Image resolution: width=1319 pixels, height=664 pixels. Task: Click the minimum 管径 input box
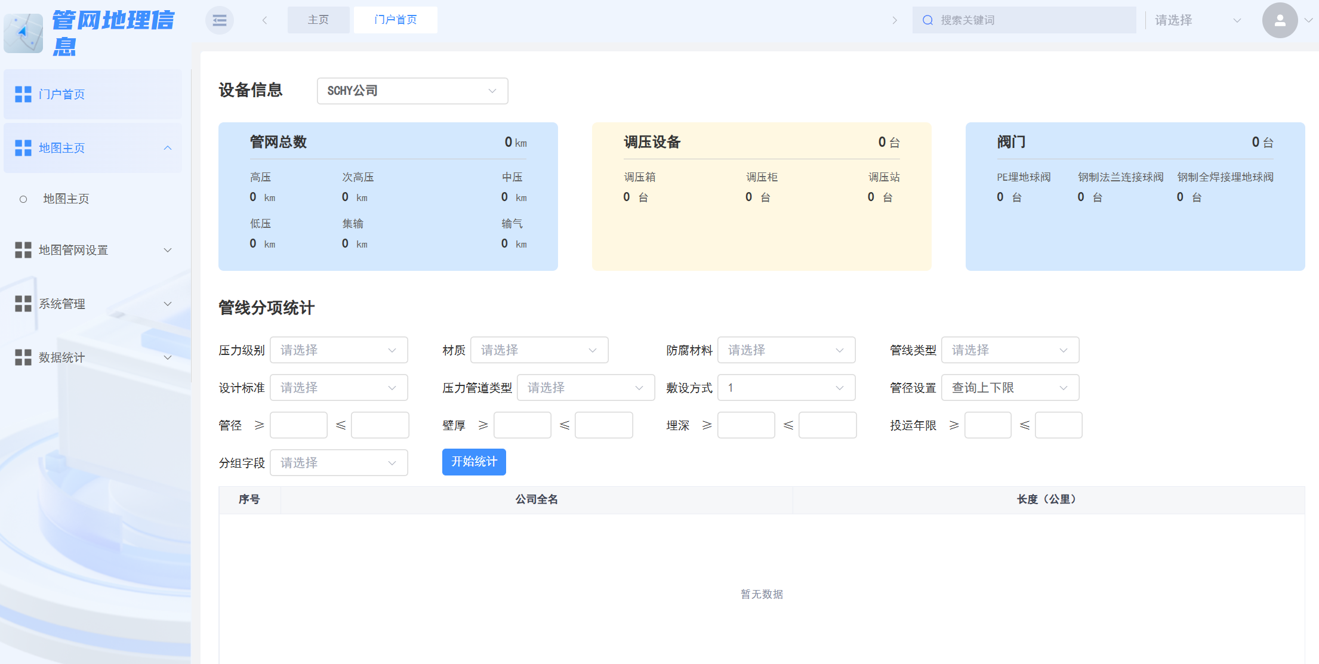(298, 425)
